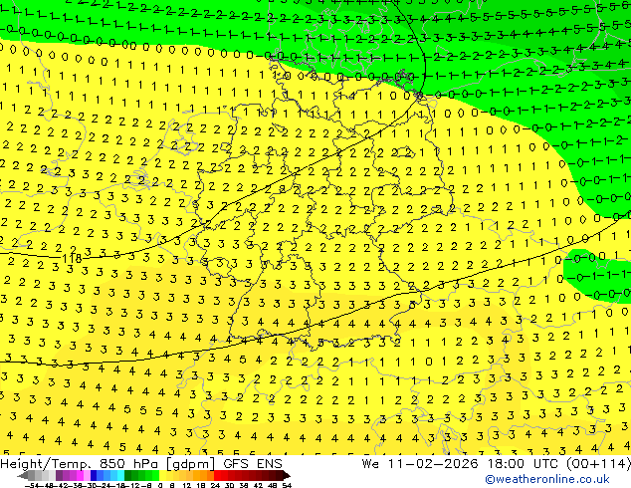
Task: Click the cyan legend swatch near -18
Action: (x=121, y=475)
